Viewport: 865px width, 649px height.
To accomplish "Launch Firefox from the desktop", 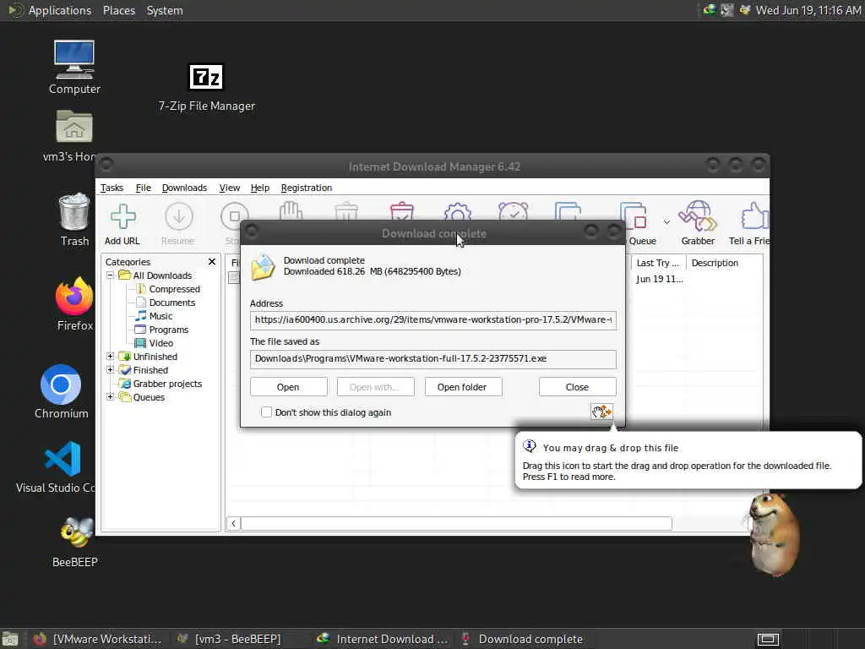I will [x=74, y=296].
